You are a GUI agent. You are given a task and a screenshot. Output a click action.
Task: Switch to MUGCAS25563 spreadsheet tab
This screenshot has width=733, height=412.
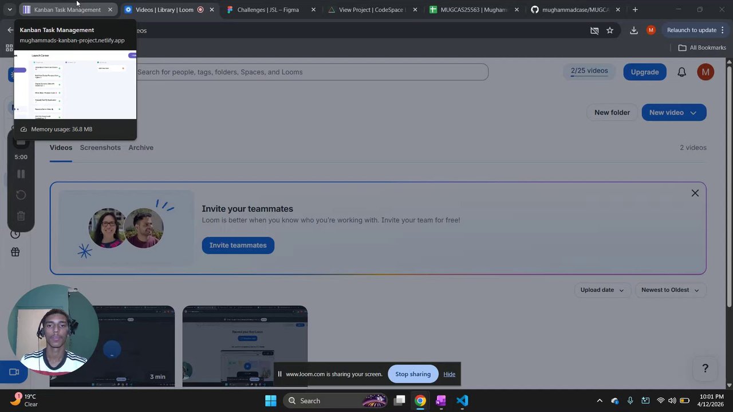473,10
